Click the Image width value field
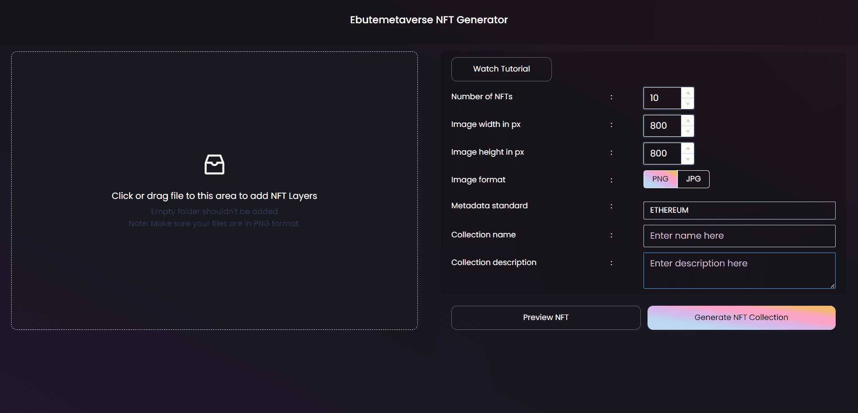This screenshot has height=413, width=858. coord(664,126)
